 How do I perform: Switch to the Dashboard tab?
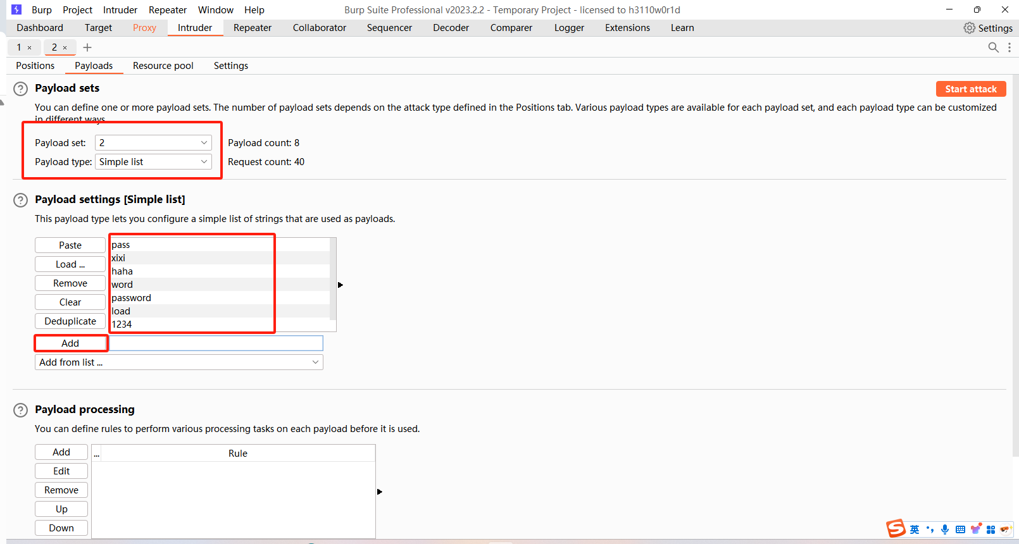point(40,28)
